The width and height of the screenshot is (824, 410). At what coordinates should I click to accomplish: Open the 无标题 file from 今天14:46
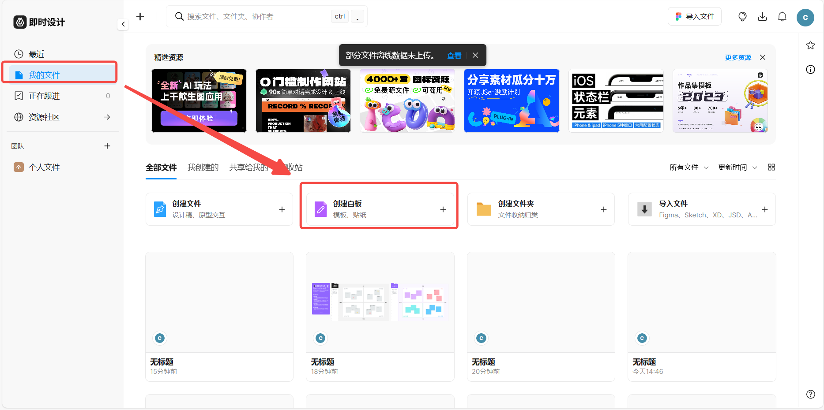702,317
